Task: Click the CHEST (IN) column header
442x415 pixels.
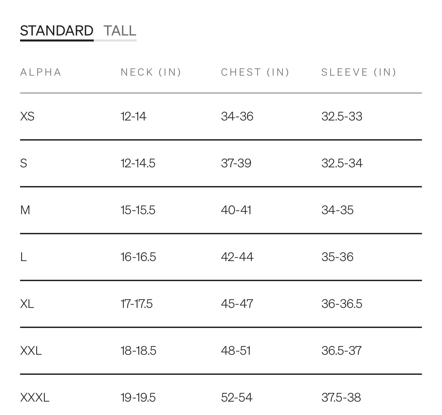Action: [255, 72]
